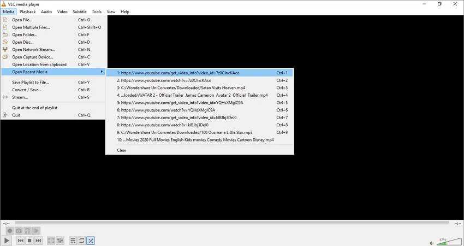This screenshot has height=246, width=464.
Task: Click the Record button icon
Action: 10,231
